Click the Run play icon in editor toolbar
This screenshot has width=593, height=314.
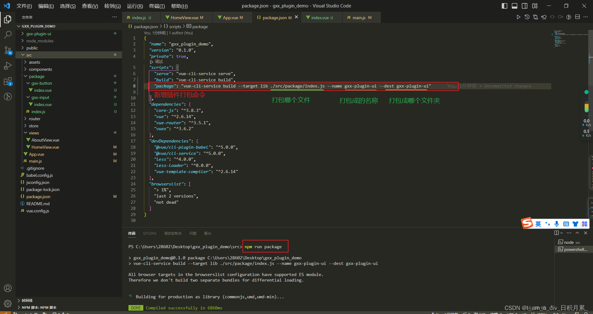click(518, 17)
